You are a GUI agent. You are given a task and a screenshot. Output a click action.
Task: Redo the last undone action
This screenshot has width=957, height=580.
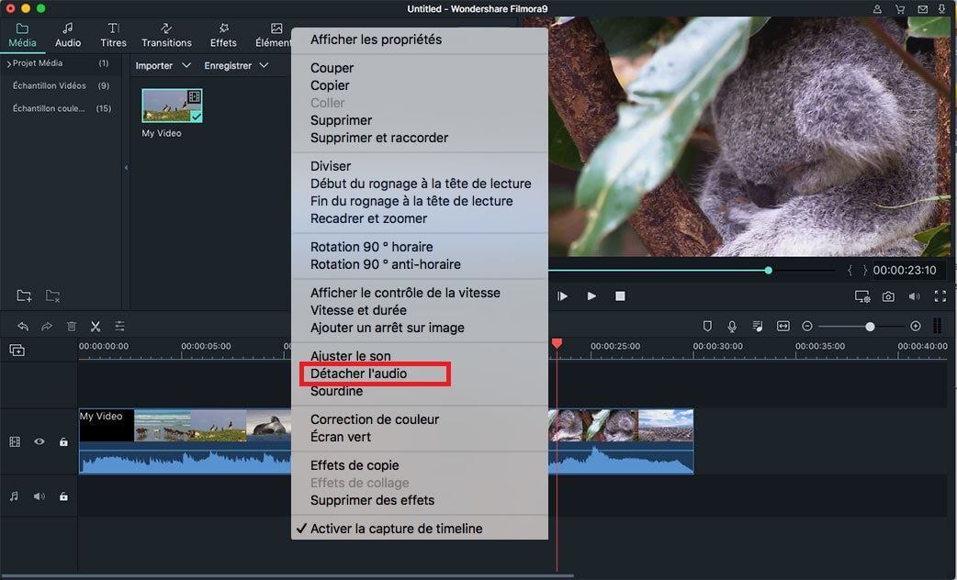[47, 327]
